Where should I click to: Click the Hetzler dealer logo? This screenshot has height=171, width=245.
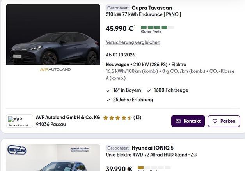pyautogui.click(x=16, y=150)
